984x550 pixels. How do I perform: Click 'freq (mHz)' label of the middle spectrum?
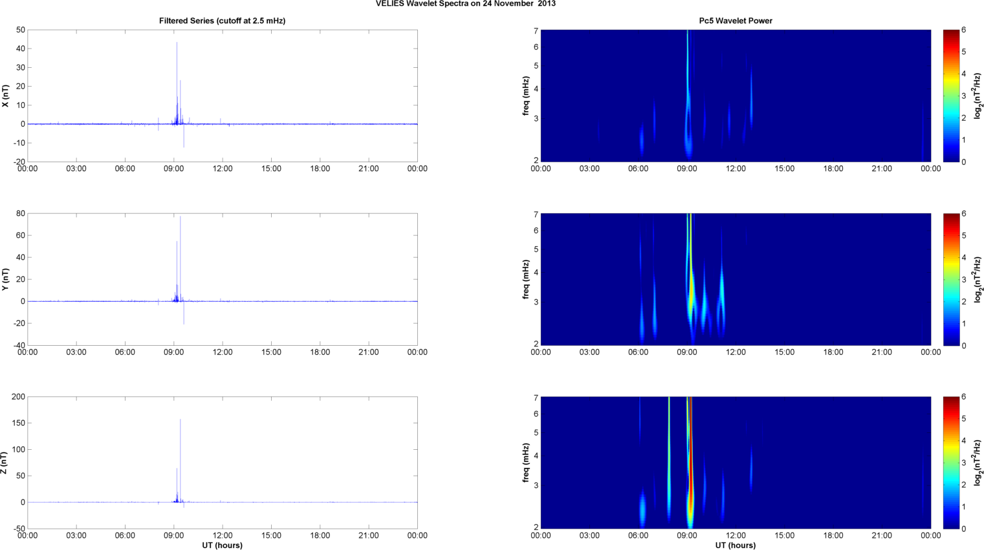point(527,279)
